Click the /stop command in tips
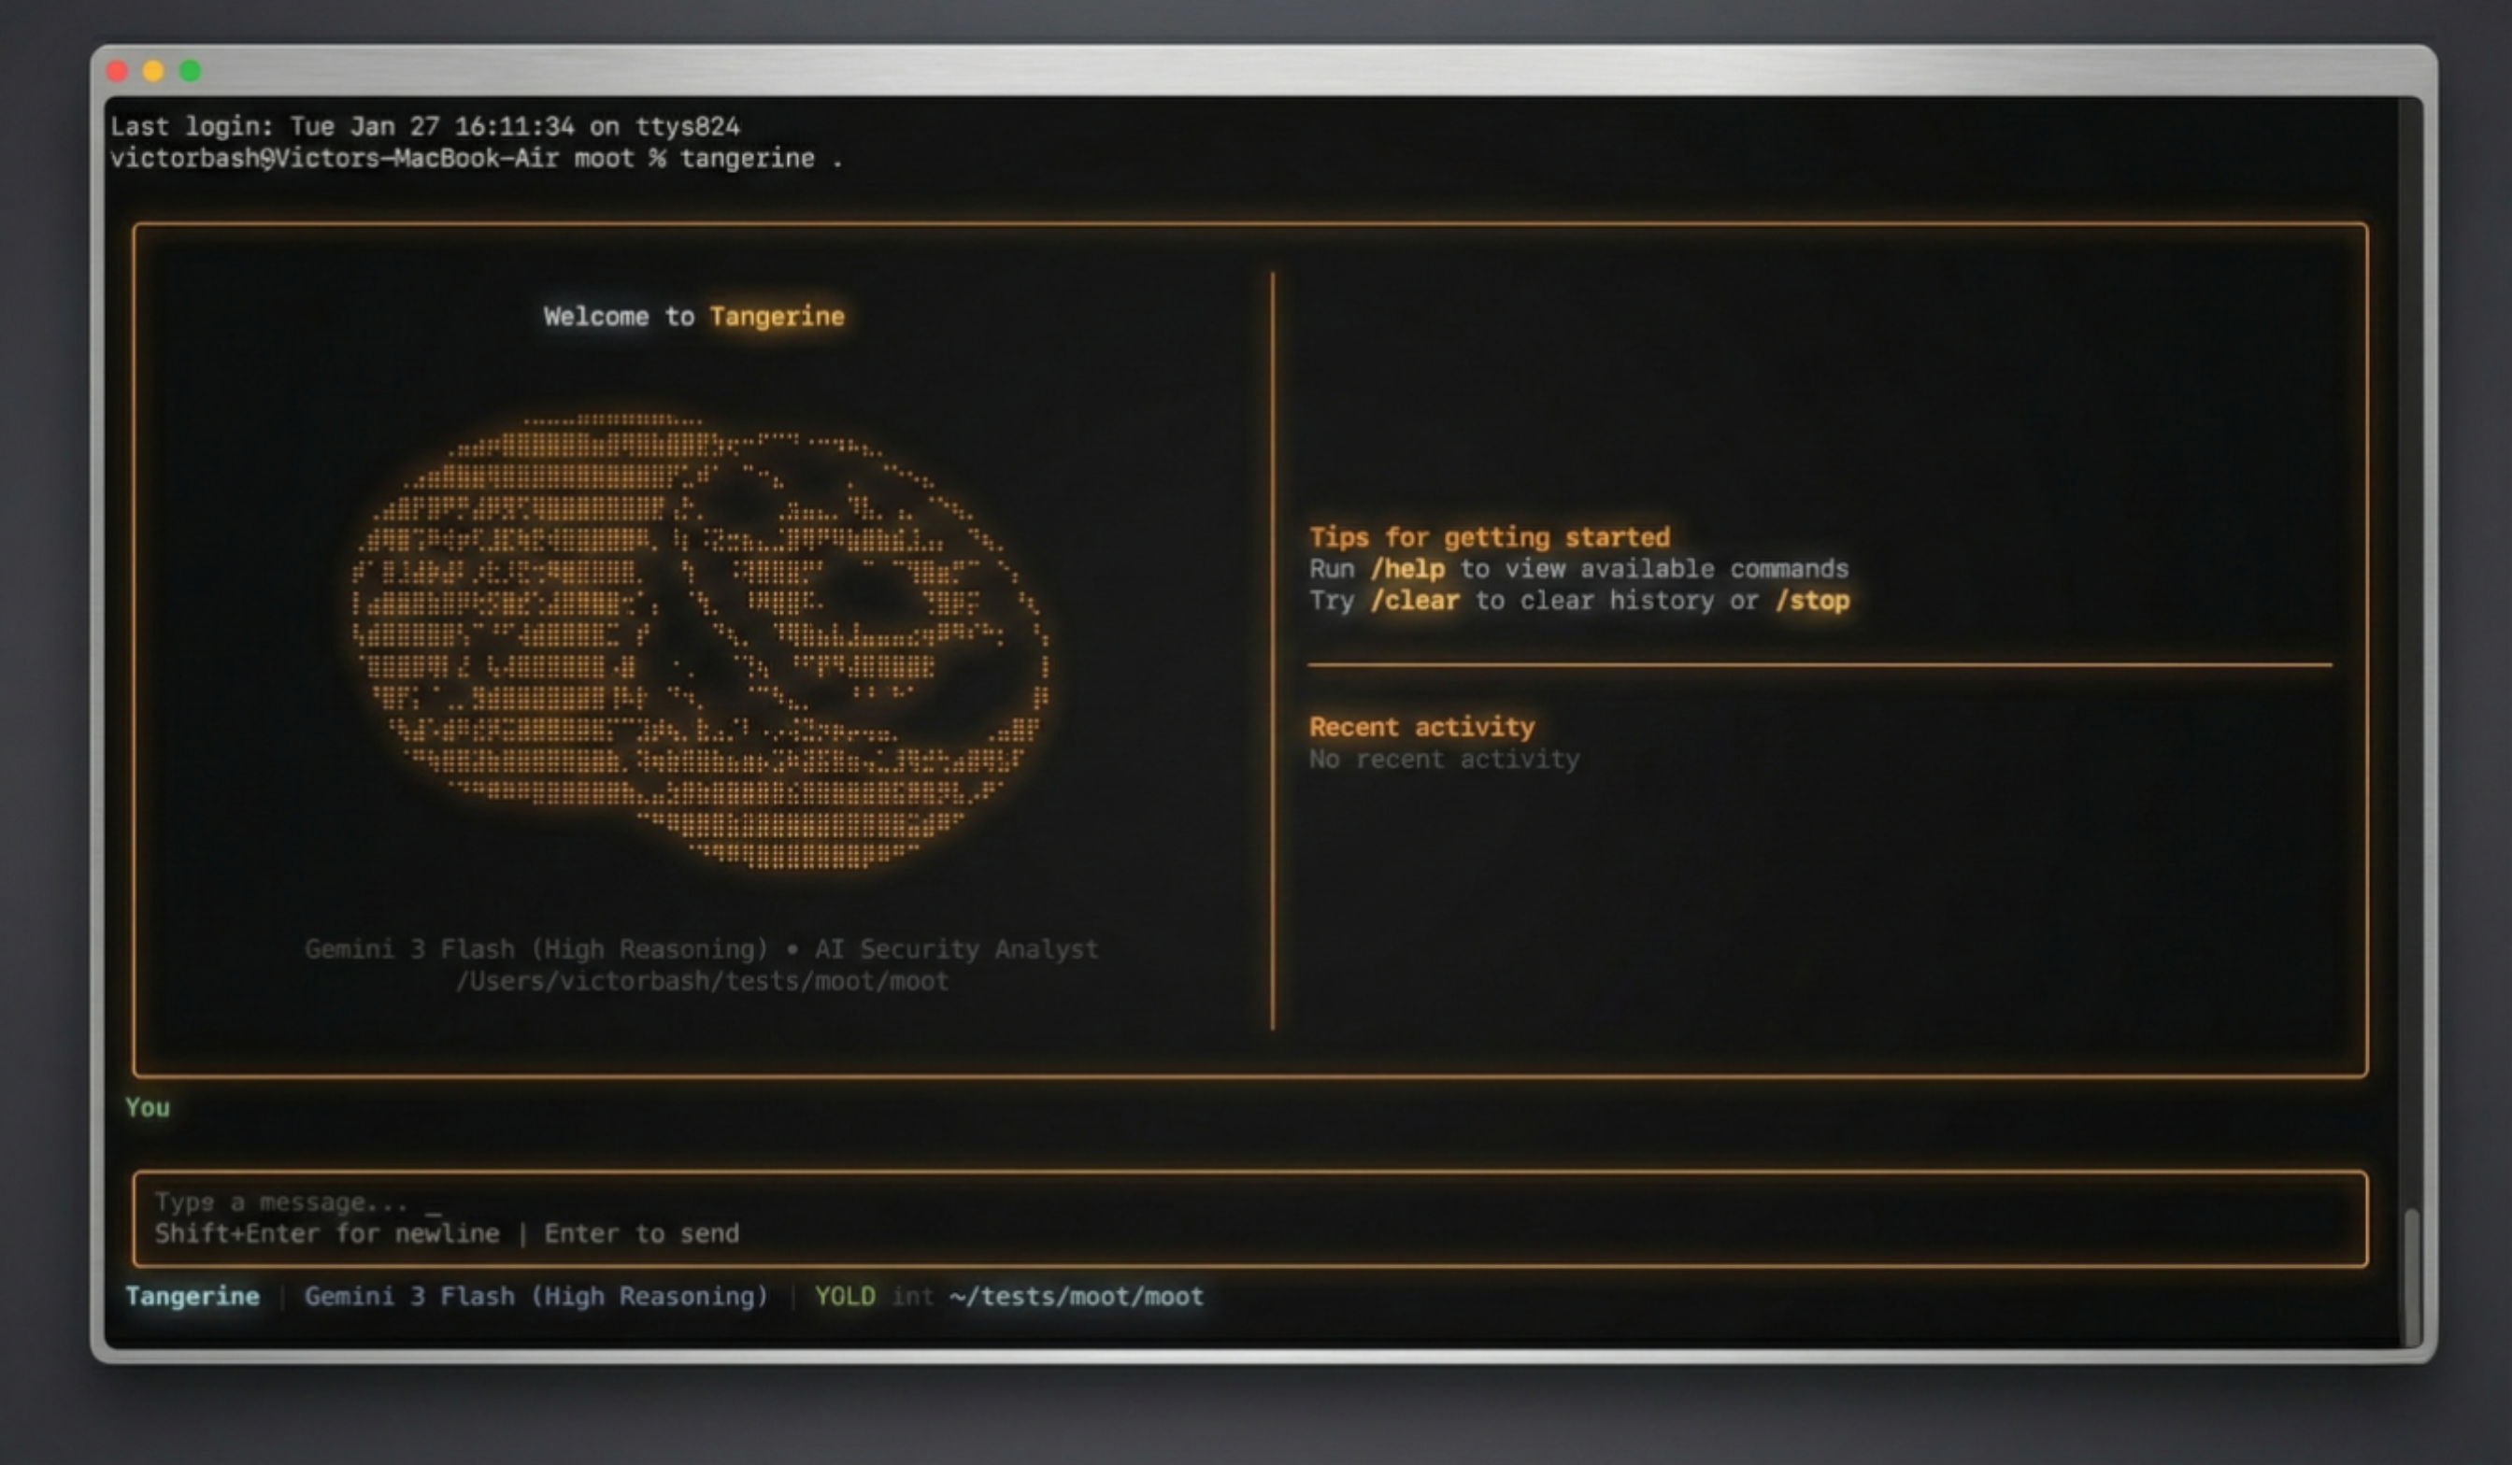Viewport: 2512px width, 1465px height. click(1811, 601)
